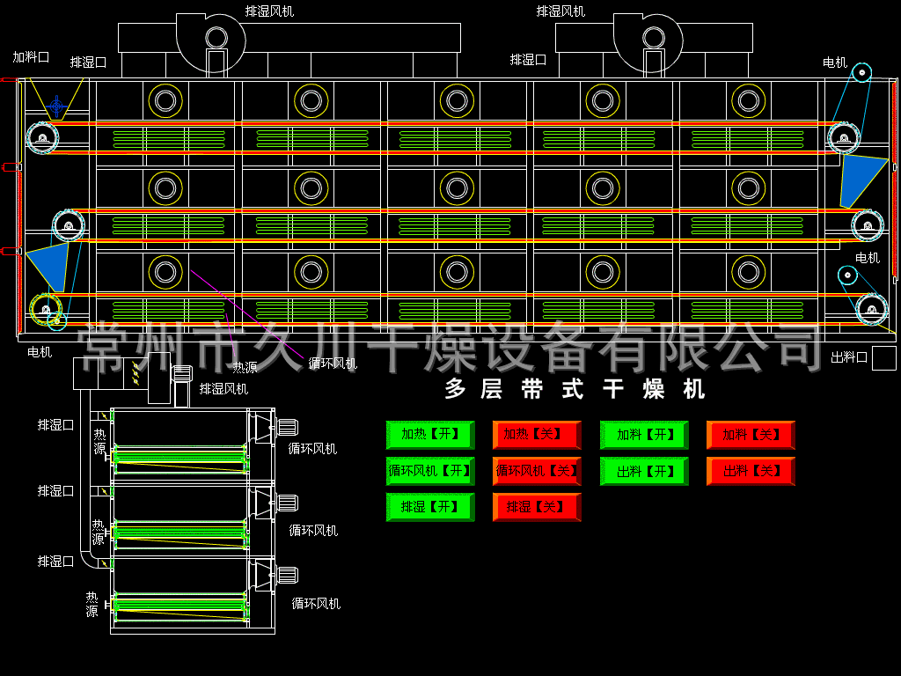Click the top 循环风机 motor in side view
Image resolution: width=901 pixels, height=676 pixels.
pos(286,428)
